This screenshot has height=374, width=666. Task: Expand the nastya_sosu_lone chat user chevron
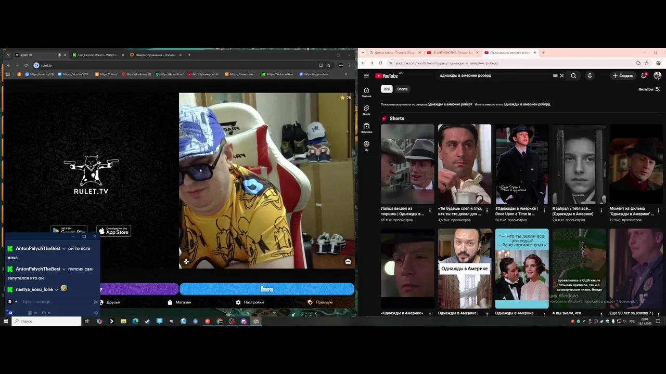[56, 289]
